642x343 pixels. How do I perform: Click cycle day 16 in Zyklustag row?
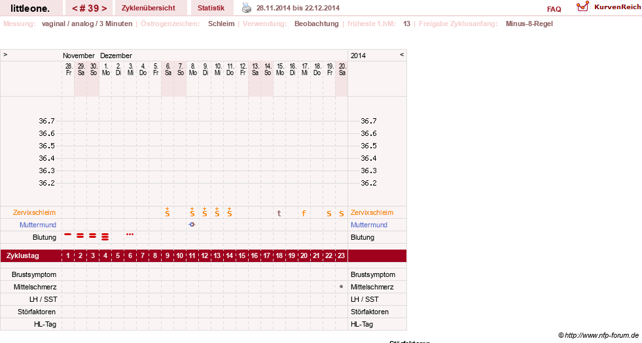pyautogui.click(x=255, y=255)
